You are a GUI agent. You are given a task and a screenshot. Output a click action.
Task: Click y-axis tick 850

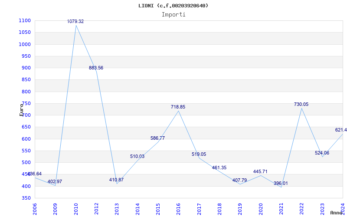[27, 80]
